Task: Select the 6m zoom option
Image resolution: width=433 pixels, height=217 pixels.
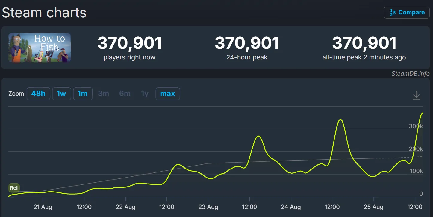Action: click(125, 94)
